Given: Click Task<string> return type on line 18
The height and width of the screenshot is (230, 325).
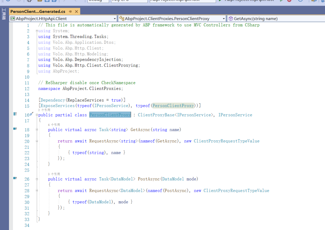Looking at the screenshot, I should [113, 130].
